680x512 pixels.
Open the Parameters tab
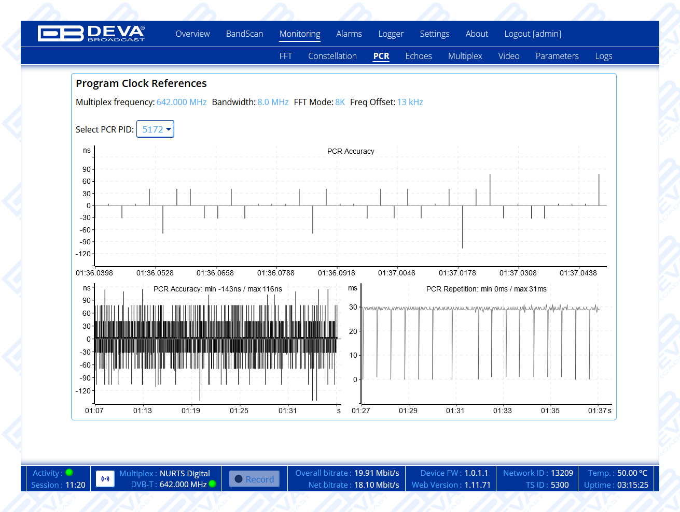pos(557,56)
